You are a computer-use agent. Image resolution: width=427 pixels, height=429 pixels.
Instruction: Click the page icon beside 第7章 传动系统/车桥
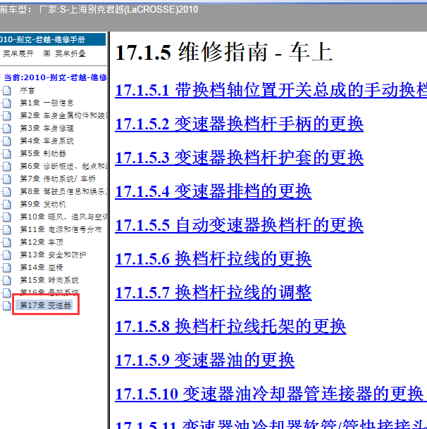point(7,179)
